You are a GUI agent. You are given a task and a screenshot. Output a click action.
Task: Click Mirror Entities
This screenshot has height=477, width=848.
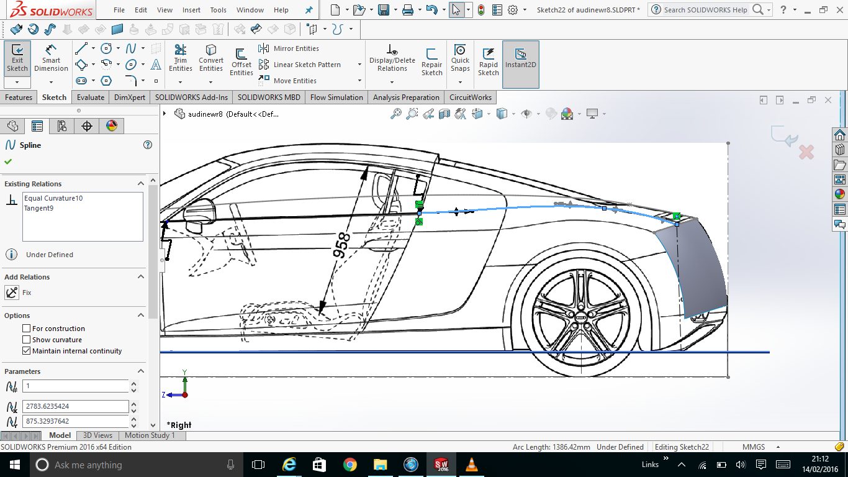coord(293,48)
